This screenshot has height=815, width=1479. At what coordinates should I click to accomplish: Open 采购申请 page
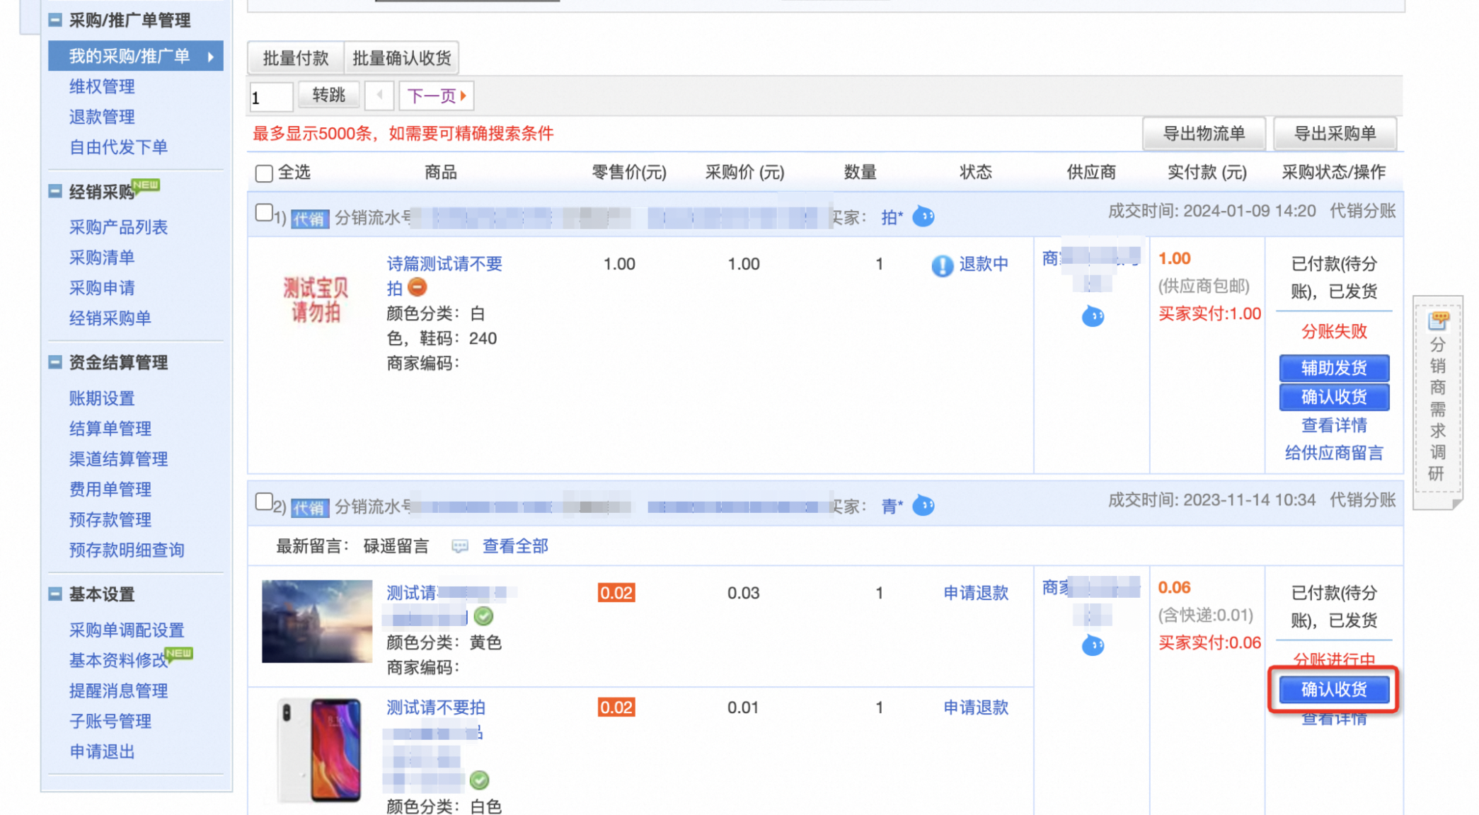(x=102, y=288)
